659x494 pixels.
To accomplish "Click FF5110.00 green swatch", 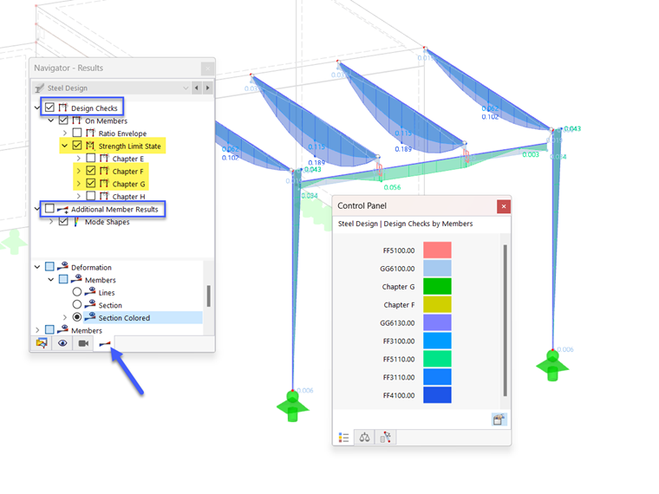I will [x=437, y=358].
